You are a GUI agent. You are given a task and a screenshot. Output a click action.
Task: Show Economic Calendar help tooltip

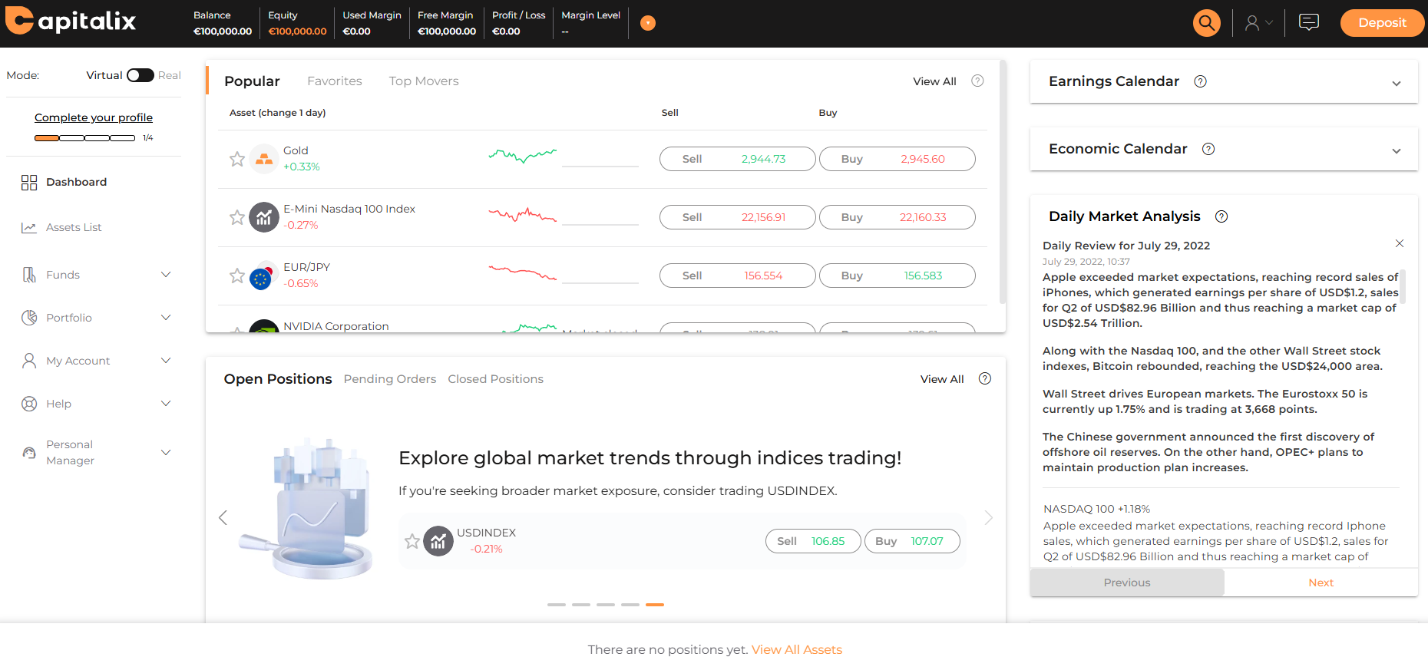tap(1208, 149)
